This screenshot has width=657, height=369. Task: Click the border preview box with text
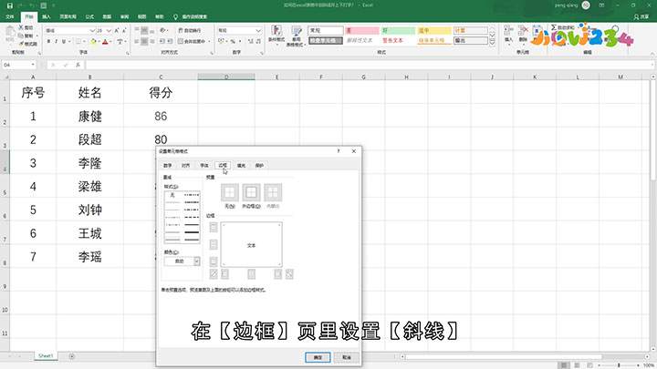pos(251,245)
